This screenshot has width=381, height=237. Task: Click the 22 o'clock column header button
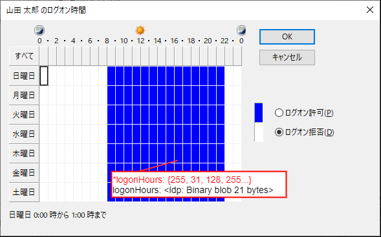[229, 56]
